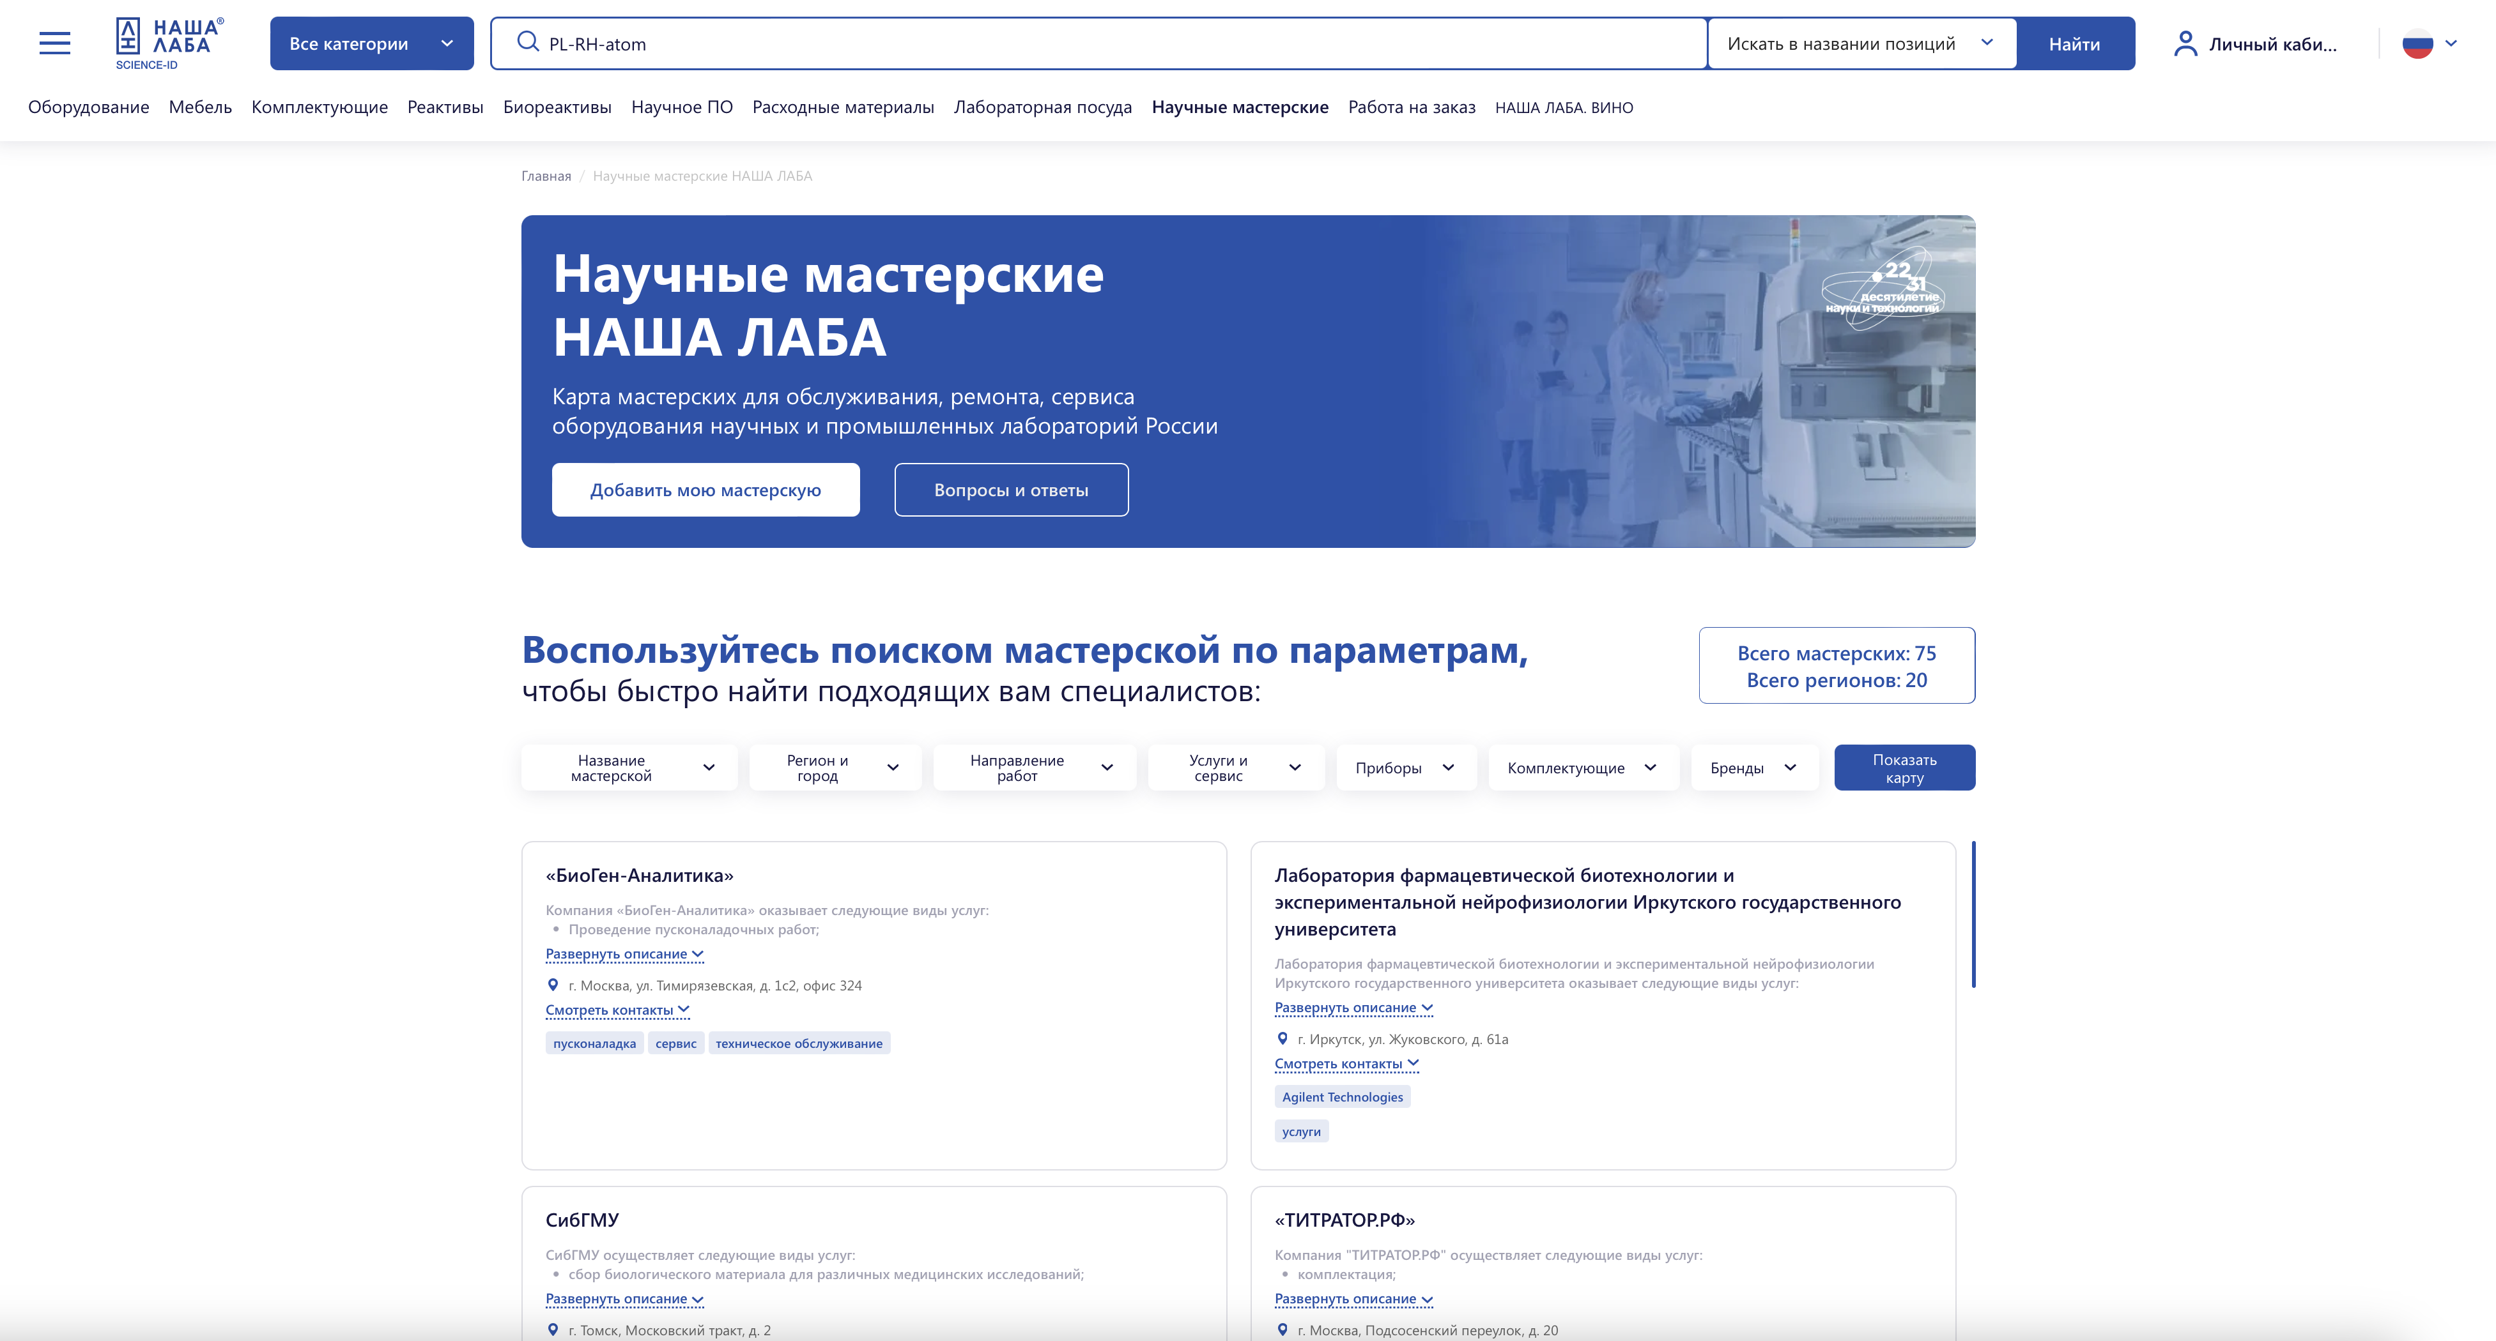This screenshot has height=1341, width=2496.
Task: Open Мебель in the navigation menu
Action: (x=201, y=107)
